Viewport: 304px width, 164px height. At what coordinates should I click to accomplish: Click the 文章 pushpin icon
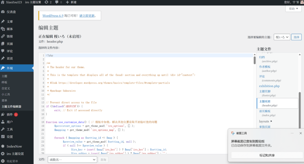pos(3,21)
